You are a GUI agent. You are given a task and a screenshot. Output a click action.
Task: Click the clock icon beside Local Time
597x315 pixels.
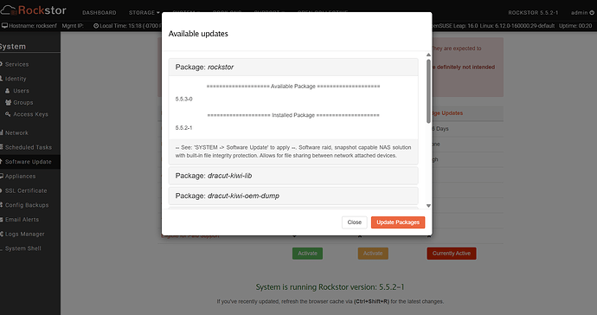pyautogui.click(x=96, y=26)
